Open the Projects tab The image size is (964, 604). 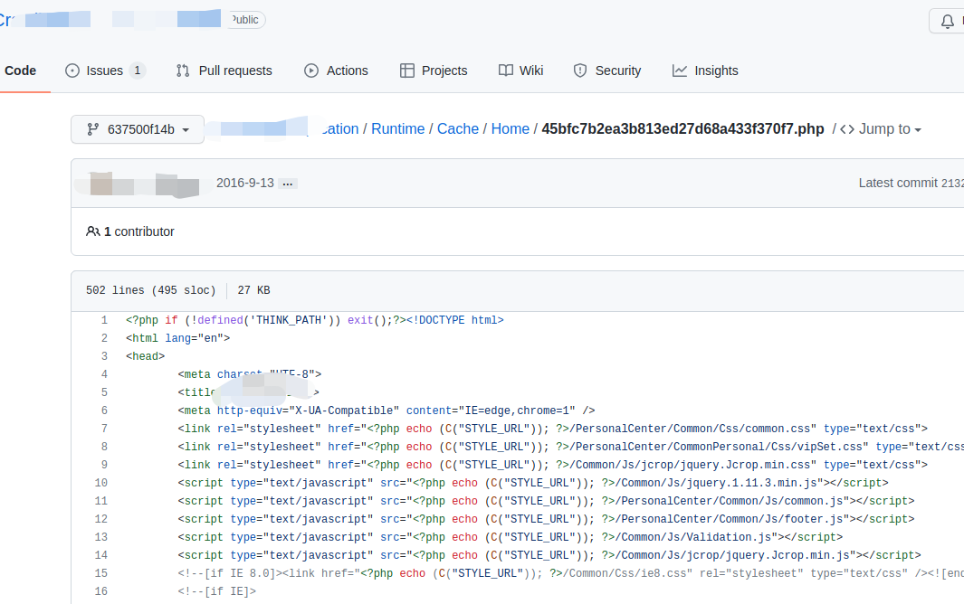click(x=434, y=71)
